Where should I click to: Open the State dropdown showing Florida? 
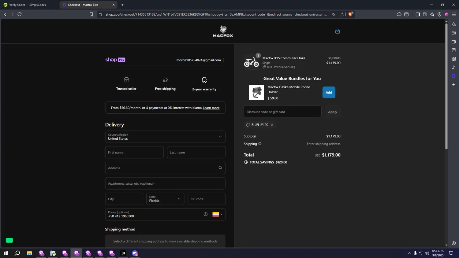pyautogui.click(x=165, y=199)
